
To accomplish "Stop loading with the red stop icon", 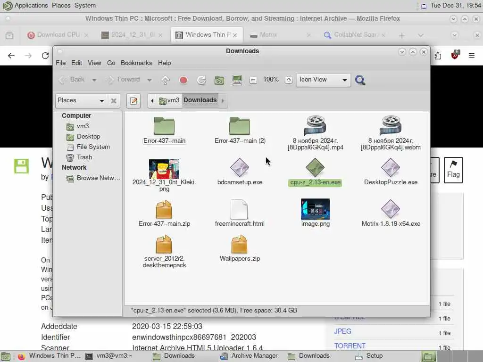I will pyautogui.click(x=183, y=80).
